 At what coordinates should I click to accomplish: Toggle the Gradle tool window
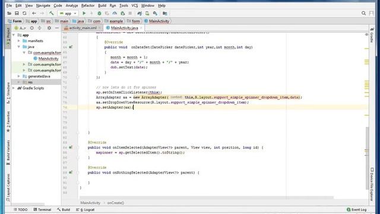click(372, 34)
